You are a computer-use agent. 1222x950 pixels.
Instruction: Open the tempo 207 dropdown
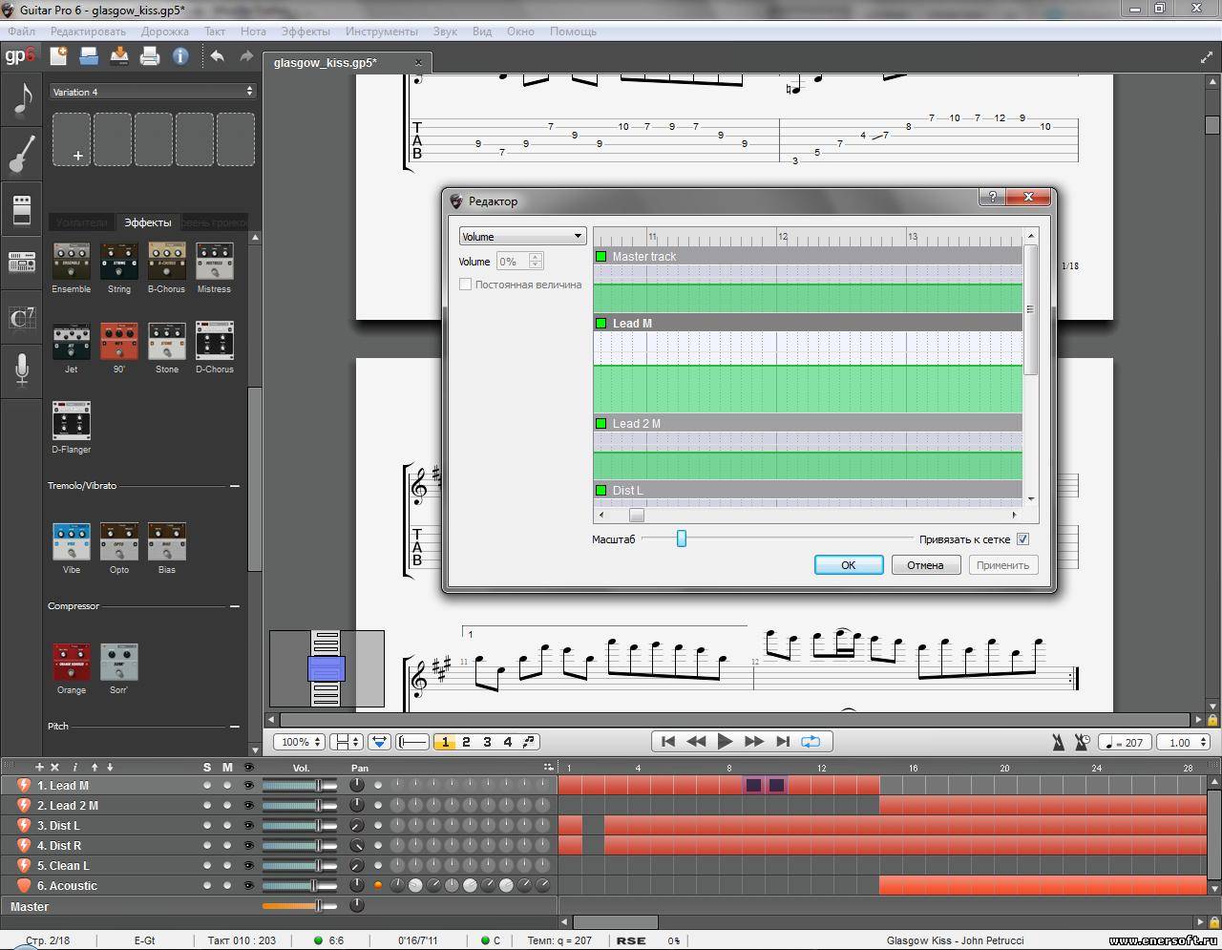click(x=1125, y=742)
